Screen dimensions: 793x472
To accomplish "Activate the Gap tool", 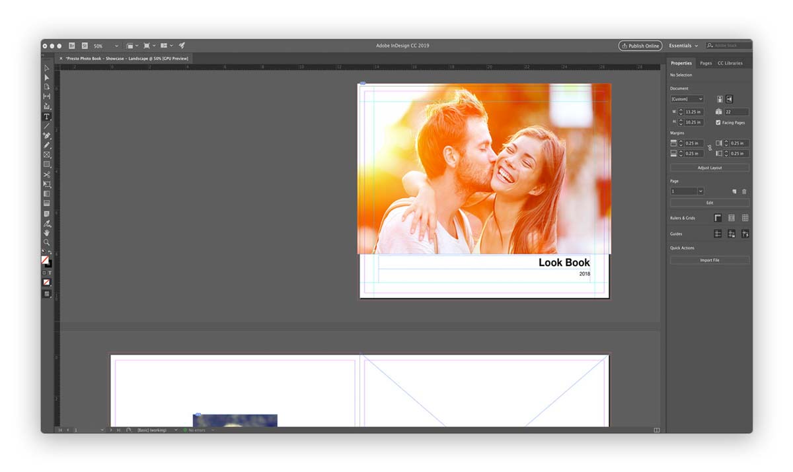I will click(x=47, y=96).
